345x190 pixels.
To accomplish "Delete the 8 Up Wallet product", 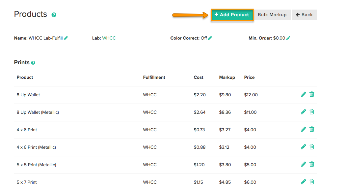I will point(312,94).
